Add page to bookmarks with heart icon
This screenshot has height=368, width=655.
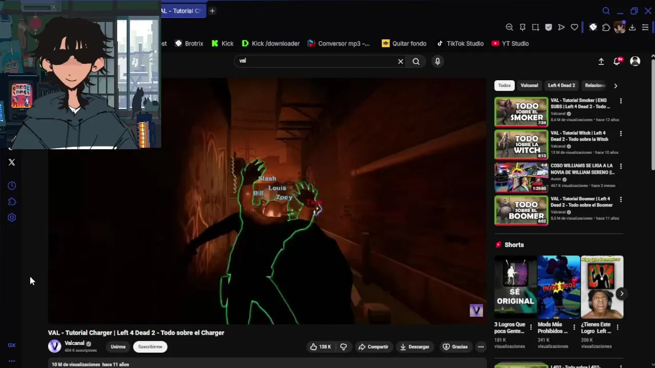pyautogui.click(x=575, y=27)
